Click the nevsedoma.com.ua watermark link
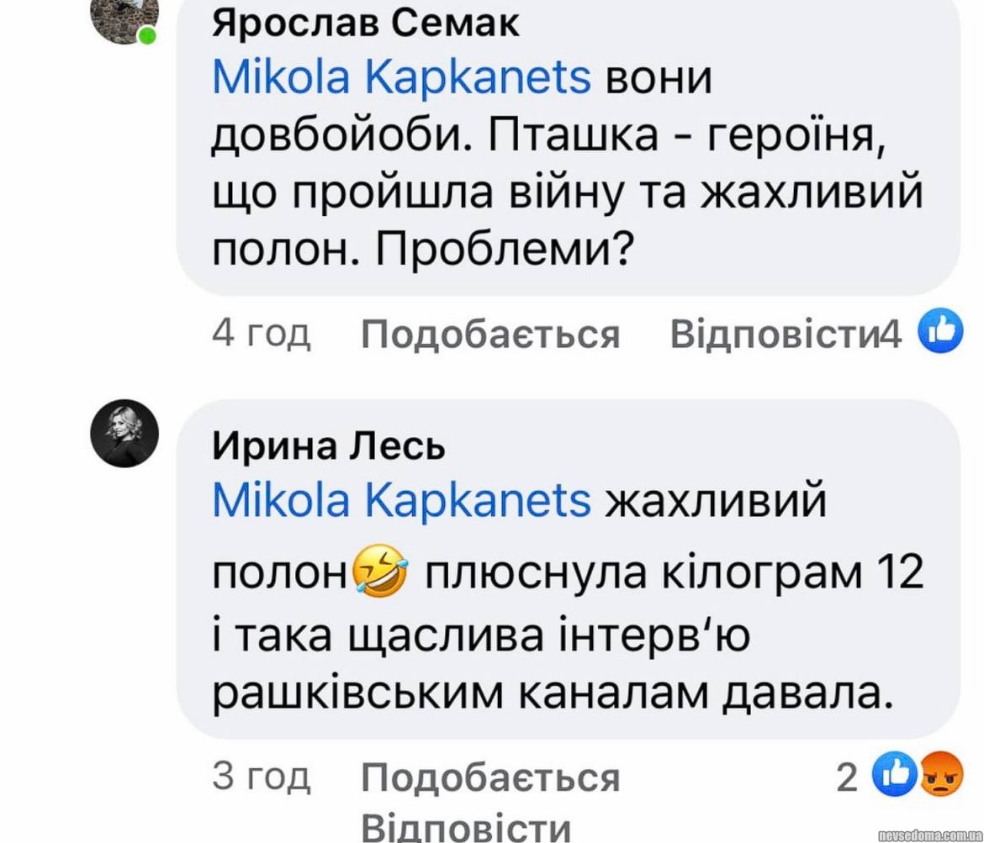Image resolution: width=984 pixels, height=843 pixels. (x=928, y=835)
